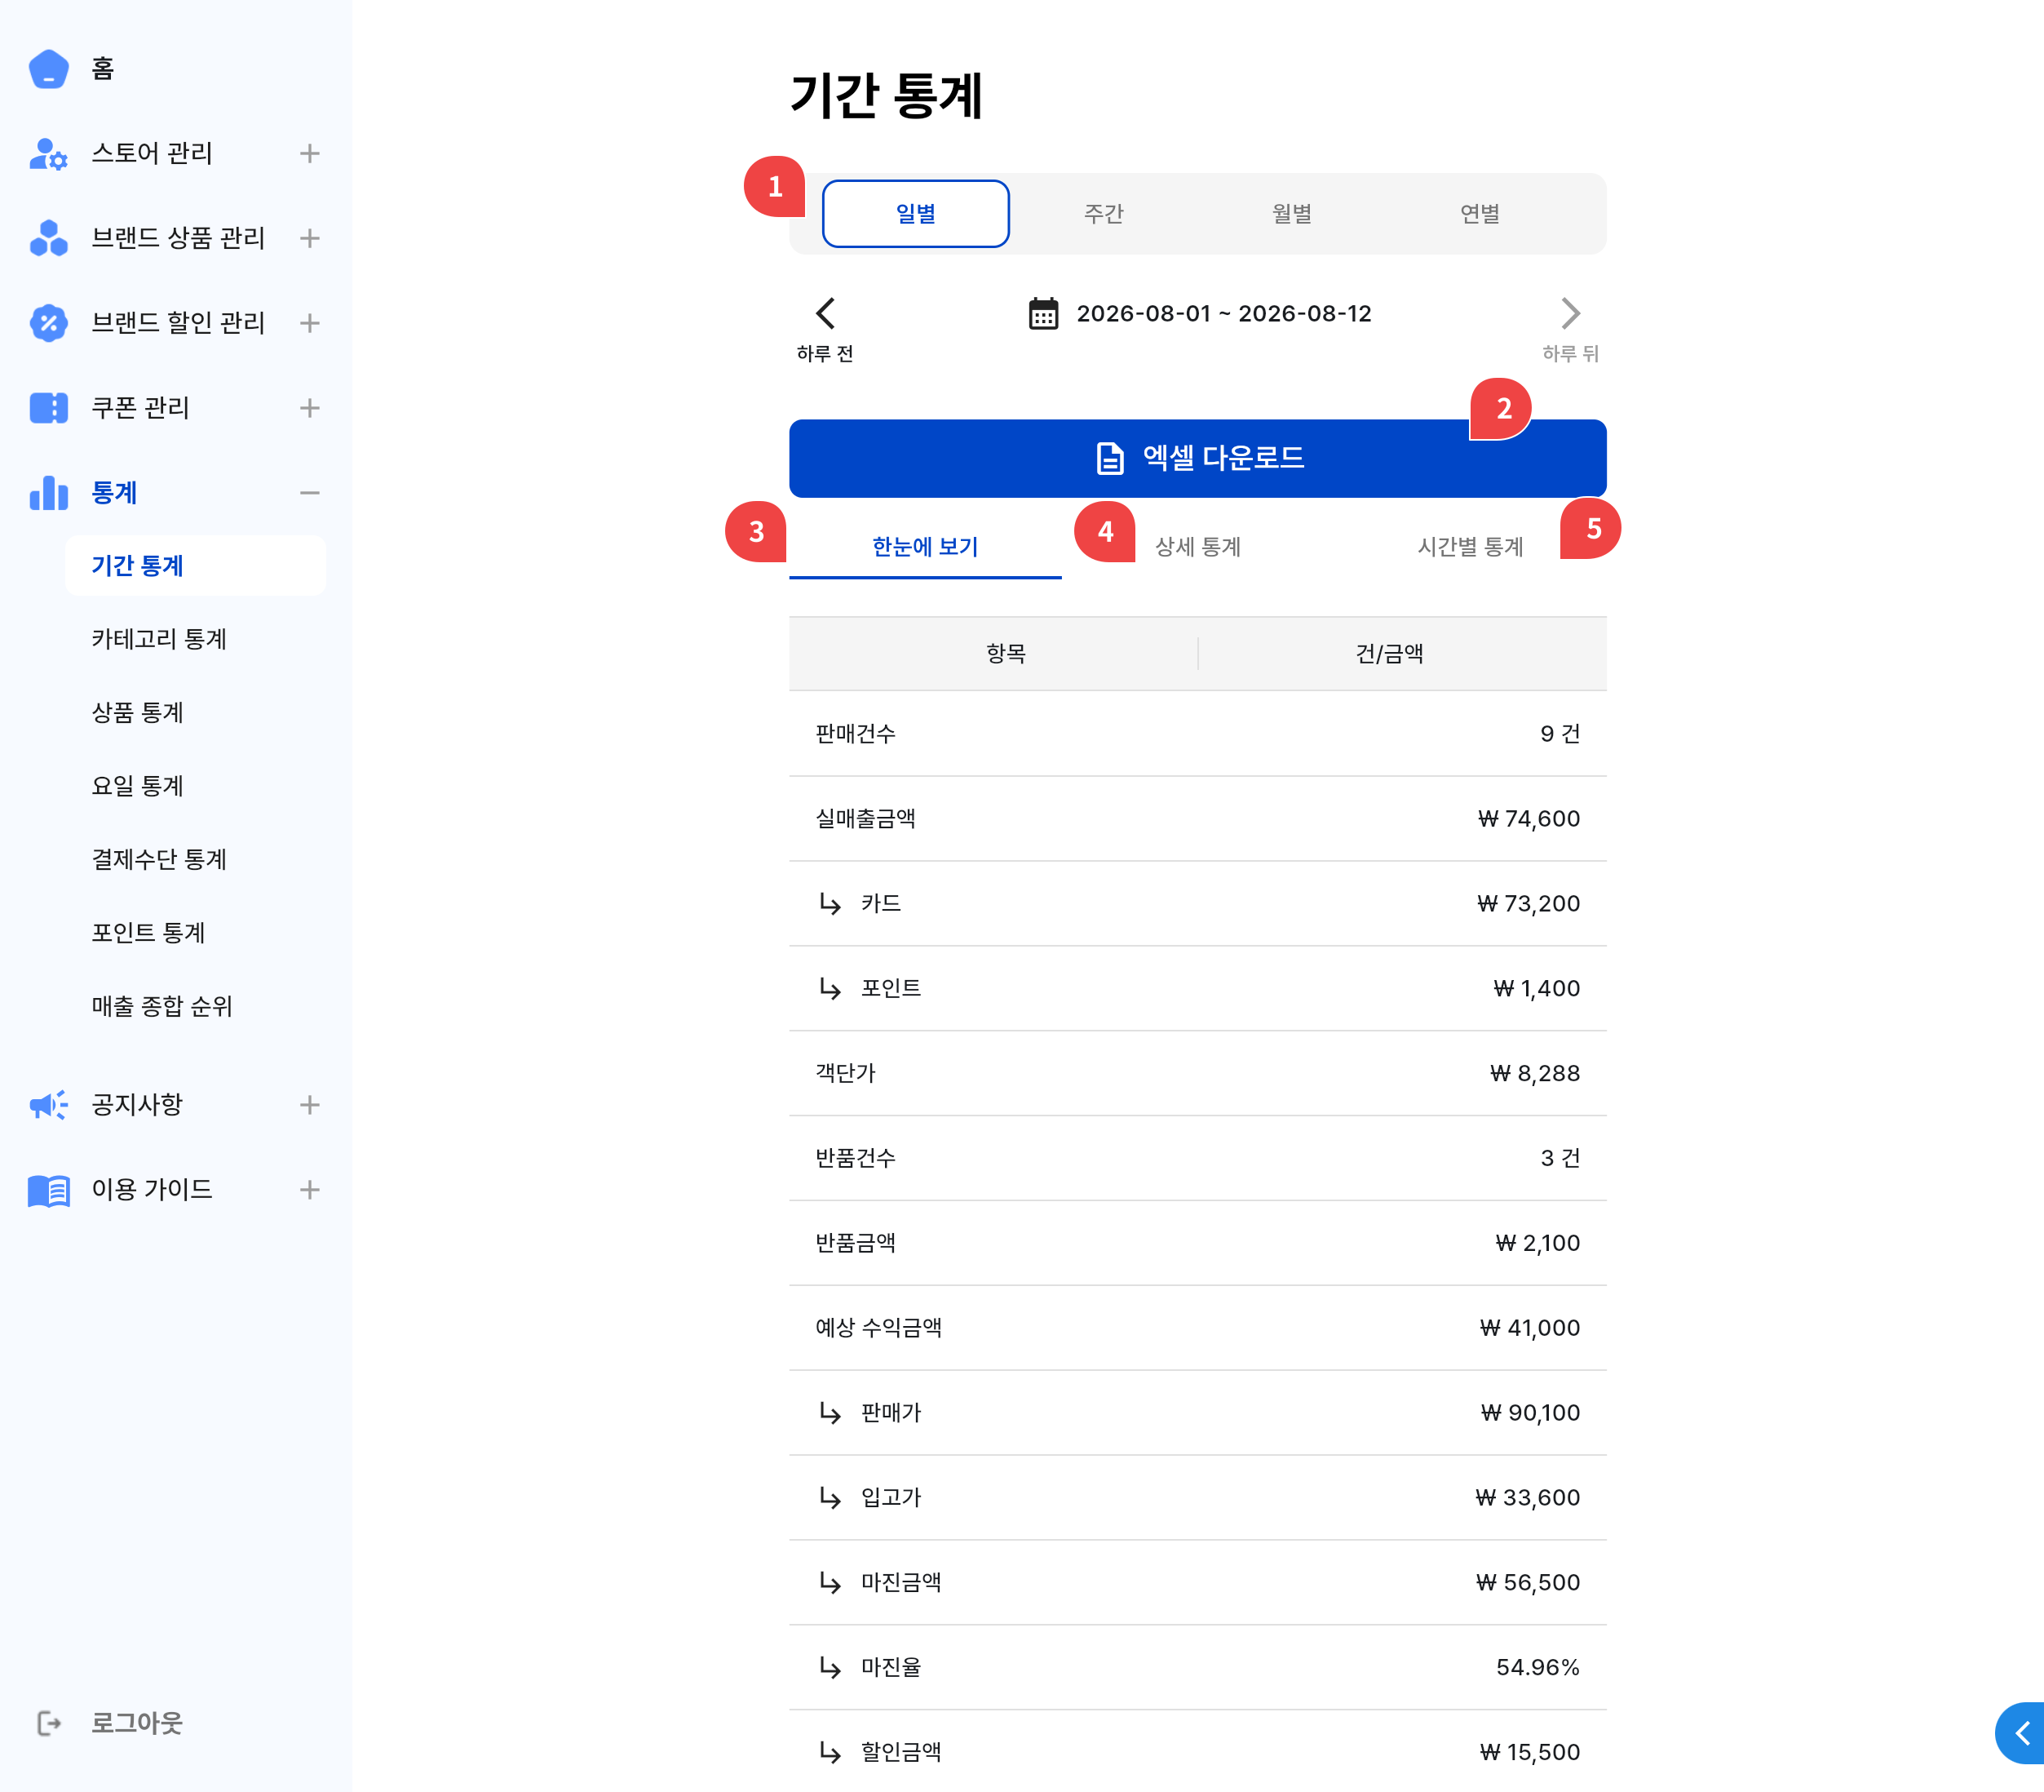Image resolution: width=2044 pixels, height=1792 pixels.
Task: Click the 브랜드 상품 관리 hexagons icon
Action: point(48,238)
